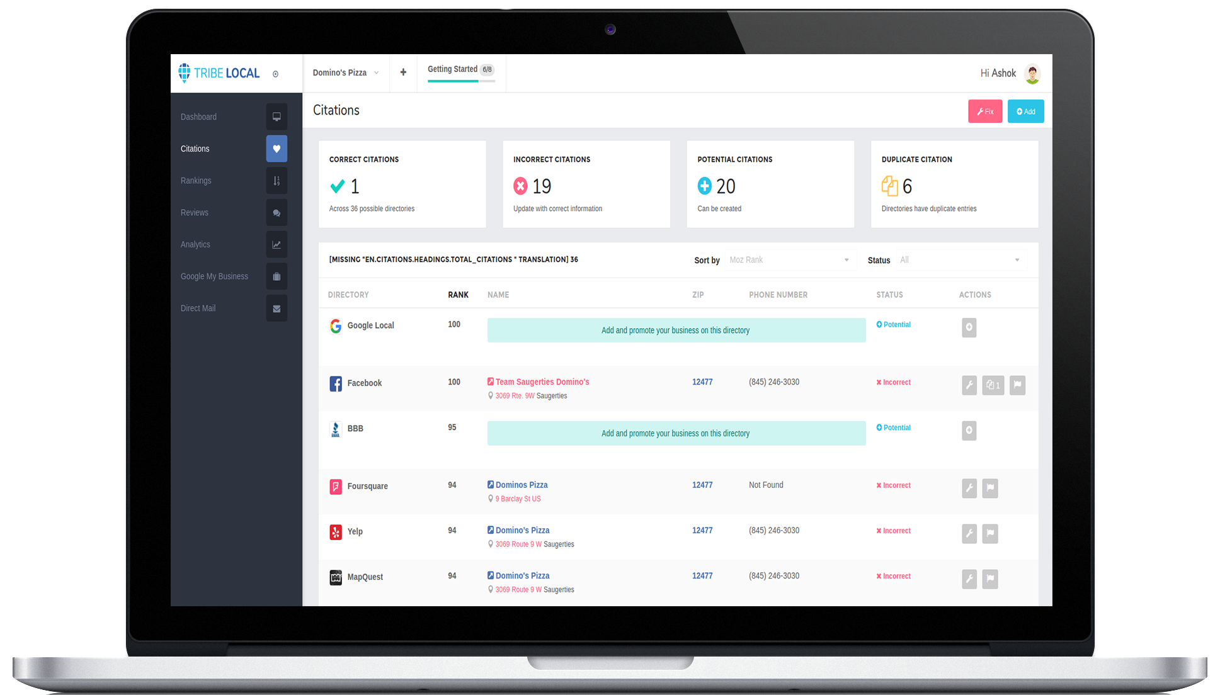
Task: Click the Directory column header
Action: pyautogui.click(x=348, y=295)
